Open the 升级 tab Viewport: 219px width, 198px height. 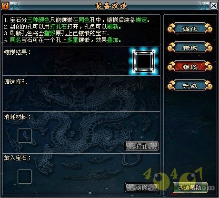tap(190, 86)
